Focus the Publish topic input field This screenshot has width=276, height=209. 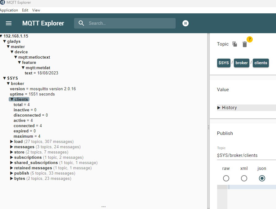point(245,155)
